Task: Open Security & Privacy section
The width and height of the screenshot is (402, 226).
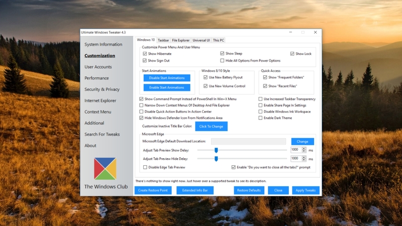Action: tap(102, 89)
